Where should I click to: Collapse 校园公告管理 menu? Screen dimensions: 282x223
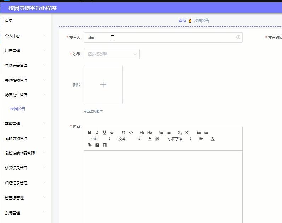coord(25,95)
